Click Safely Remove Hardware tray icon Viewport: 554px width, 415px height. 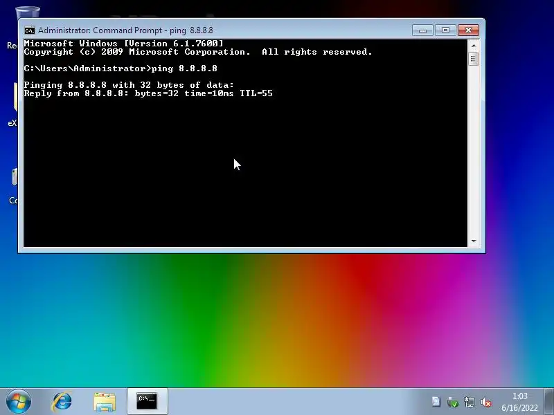pos(452,402)
